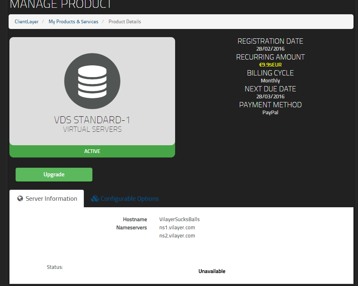
Task: Click the REGISTRATION DATE label
Action: (270, 41)
